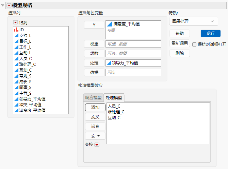The height and width of the screenshot is (169, 228).
Task: Open the 变换 red triangle menu
Action: [x=97, y=145]
